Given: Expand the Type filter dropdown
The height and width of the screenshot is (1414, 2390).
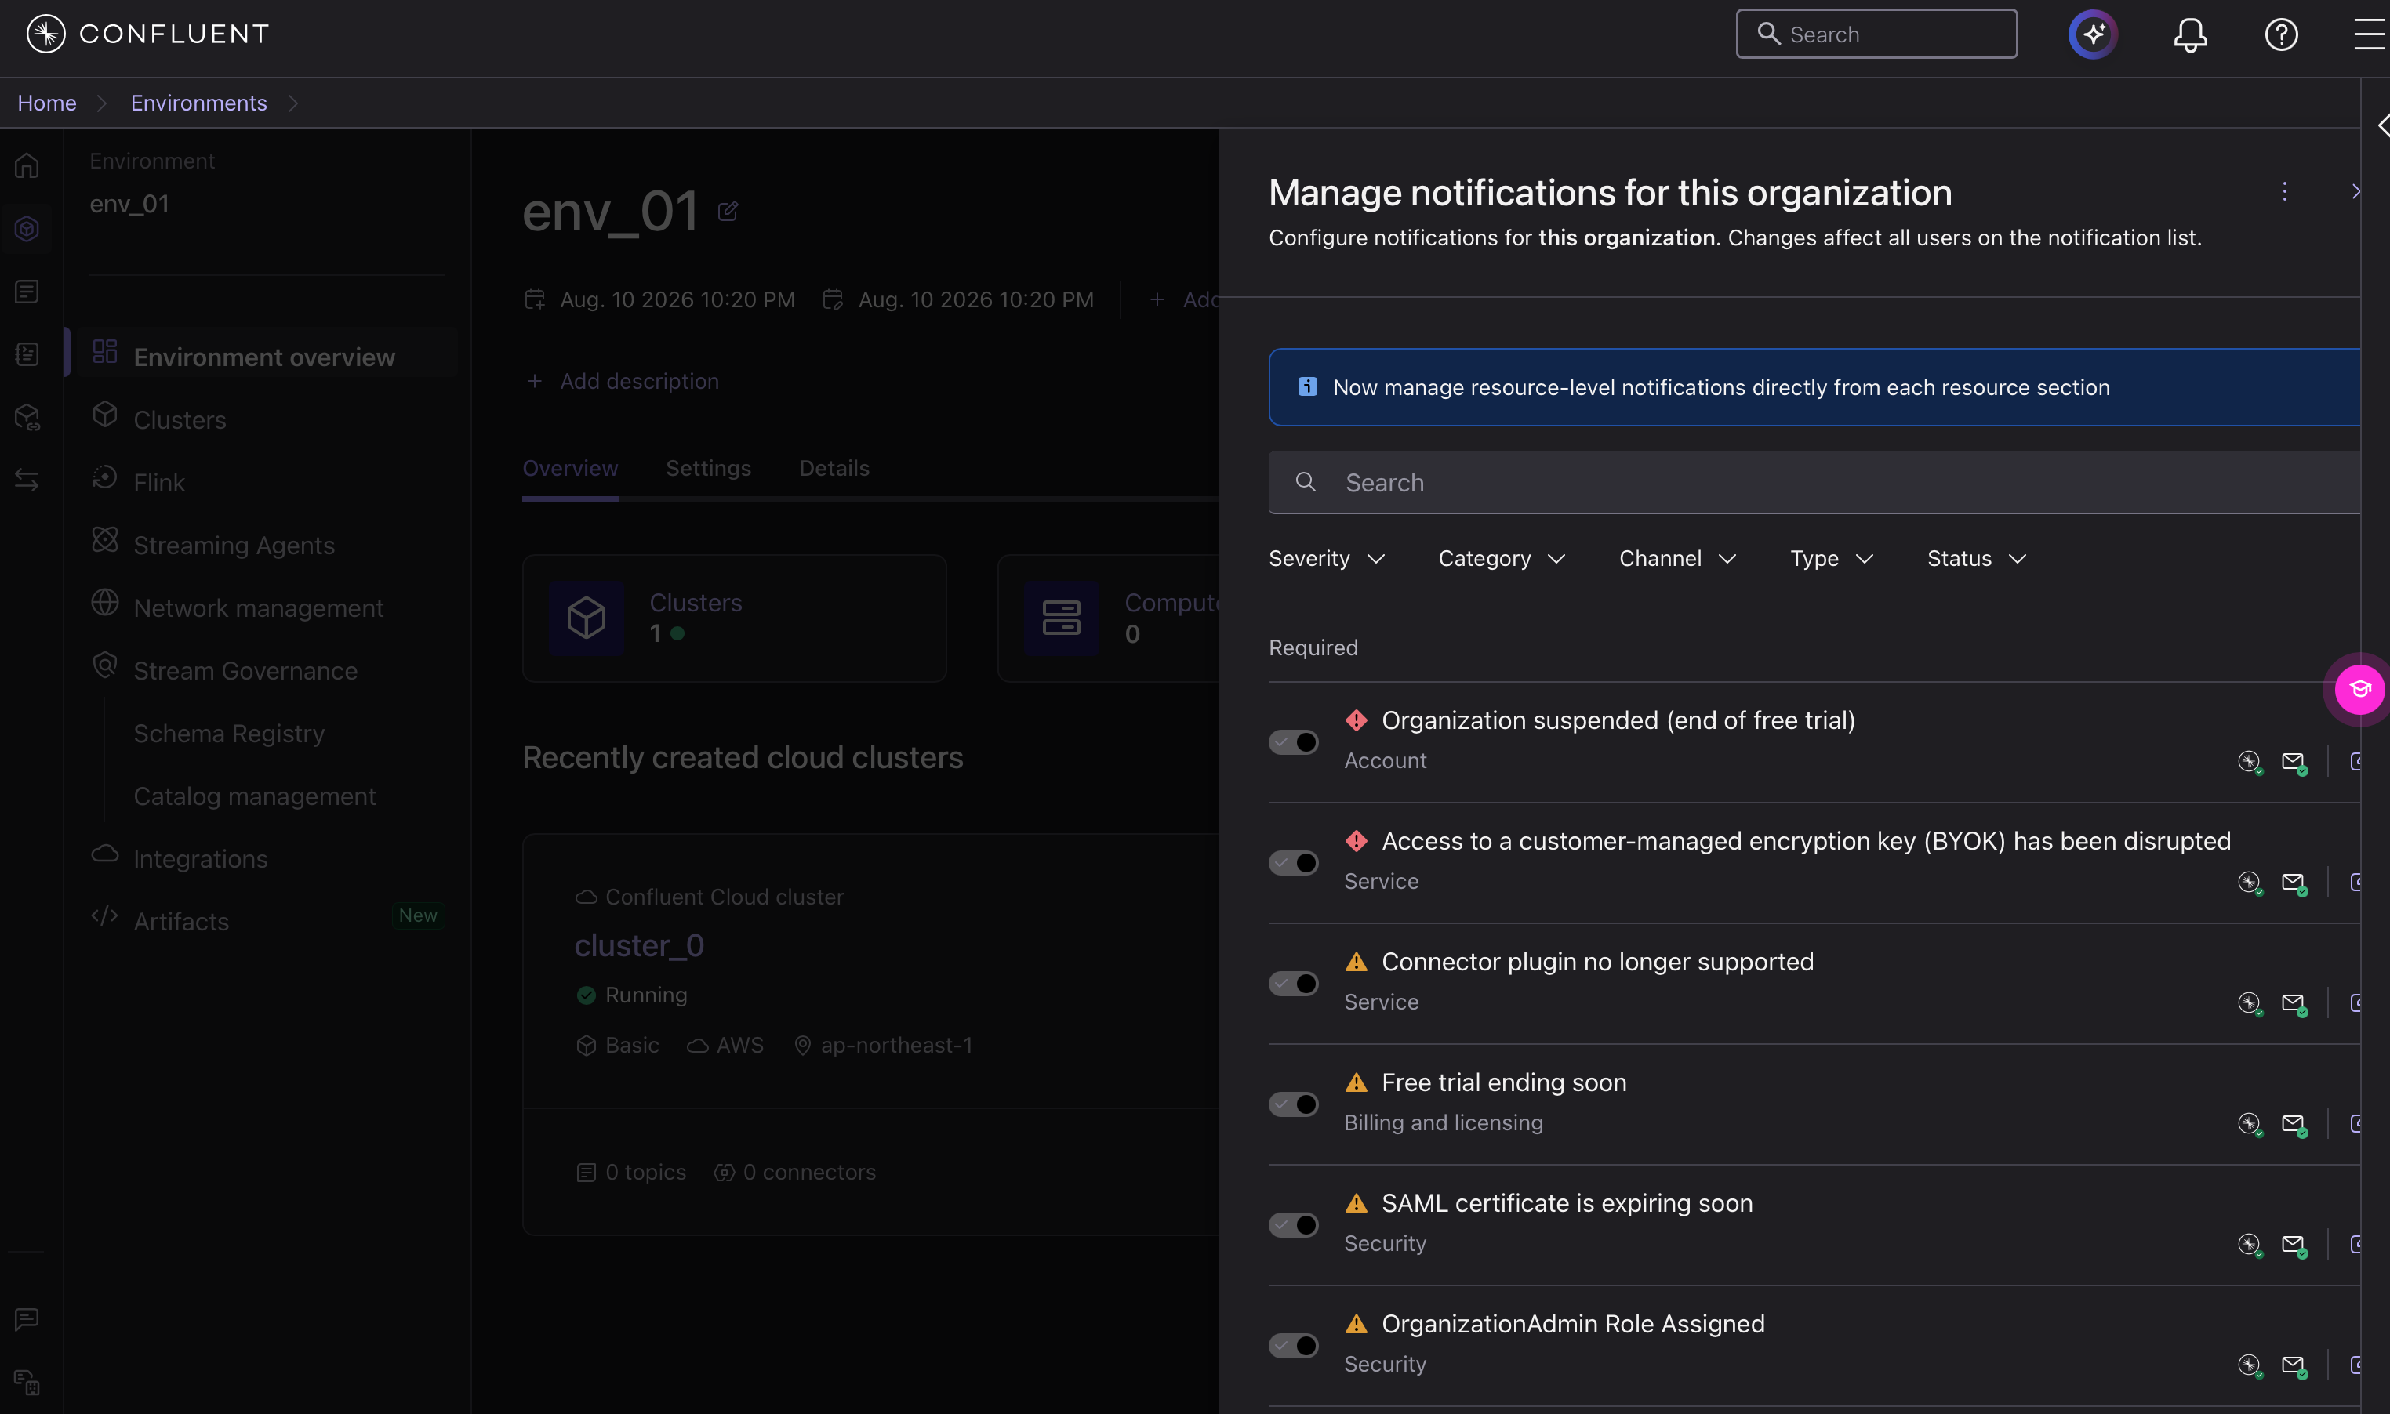Looking at the screenshot, I should point(1832,558).
